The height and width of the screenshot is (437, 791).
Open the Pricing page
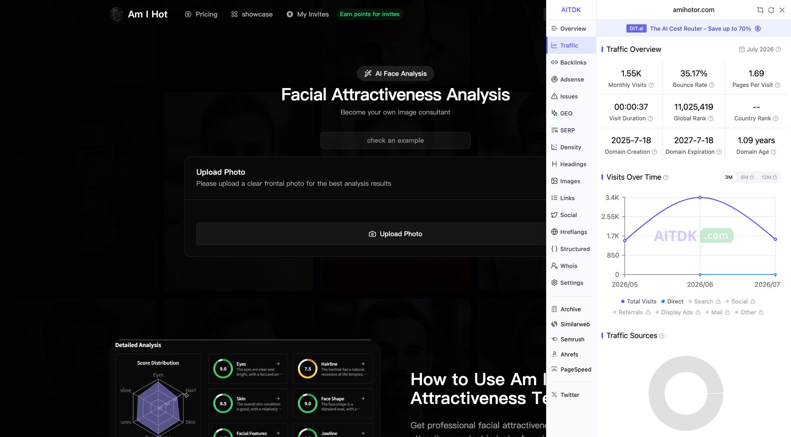click(201, 14)
